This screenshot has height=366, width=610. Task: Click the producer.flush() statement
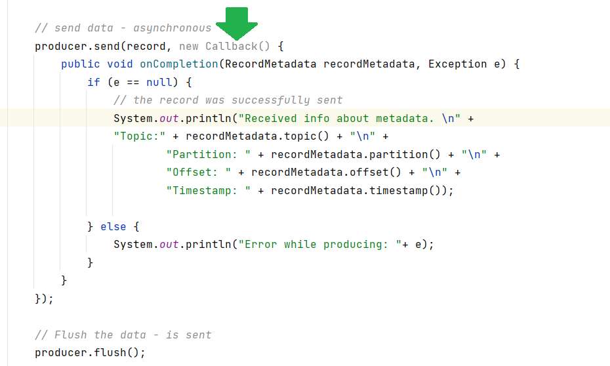90,353
